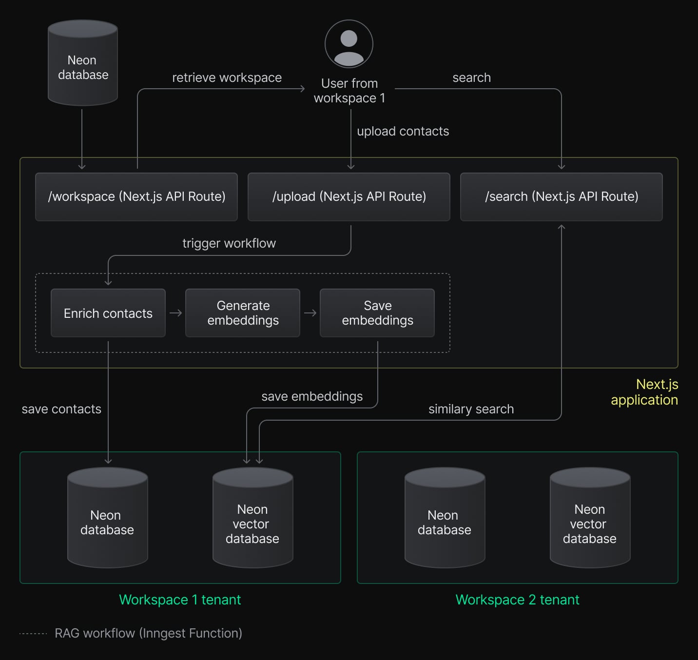
Task: Click arrow between Enrich contacts and Generate embeddings
Action: tap(175, 313)
